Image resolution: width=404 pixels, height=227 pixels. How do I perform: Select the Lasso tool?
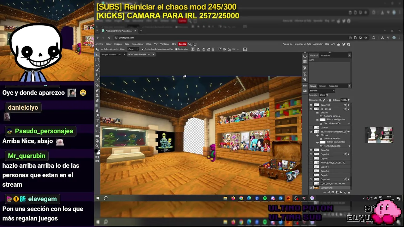(x=97, y=65)
